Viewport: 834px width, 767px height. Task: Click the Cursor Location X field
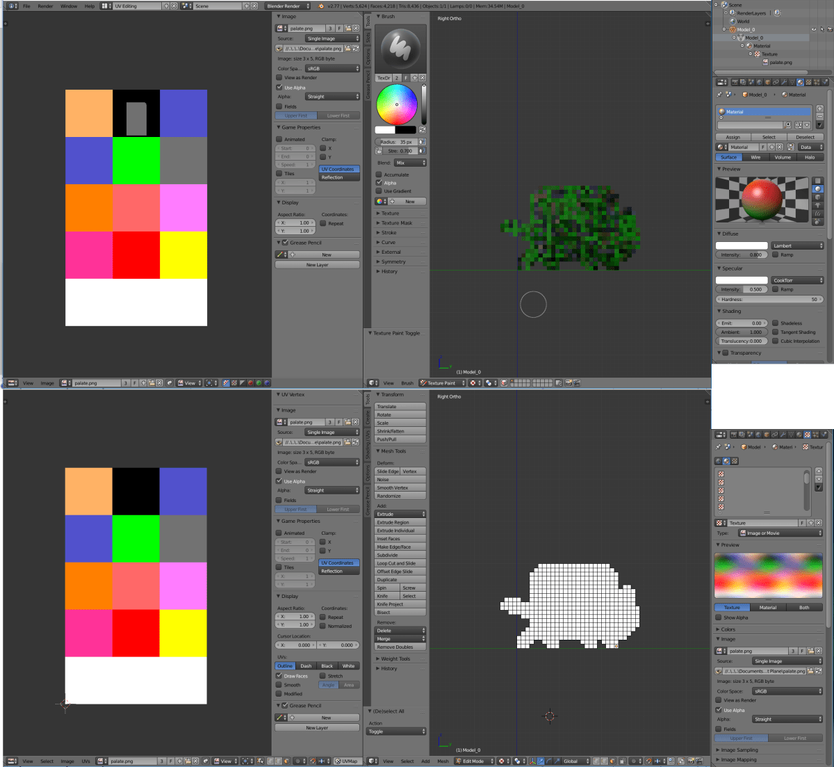[x=296, y=645]
